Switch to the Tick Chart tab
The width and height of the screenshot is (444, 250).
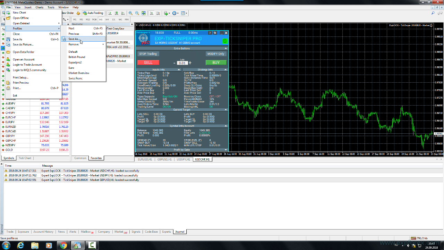(x=25, y=158)
